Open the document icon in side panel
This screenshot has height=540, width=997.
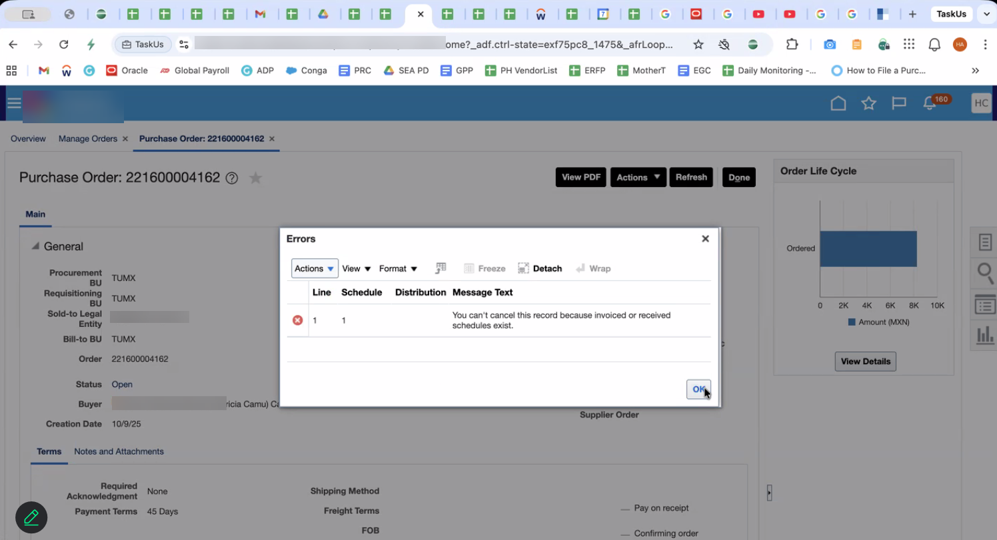pos(985,242)
